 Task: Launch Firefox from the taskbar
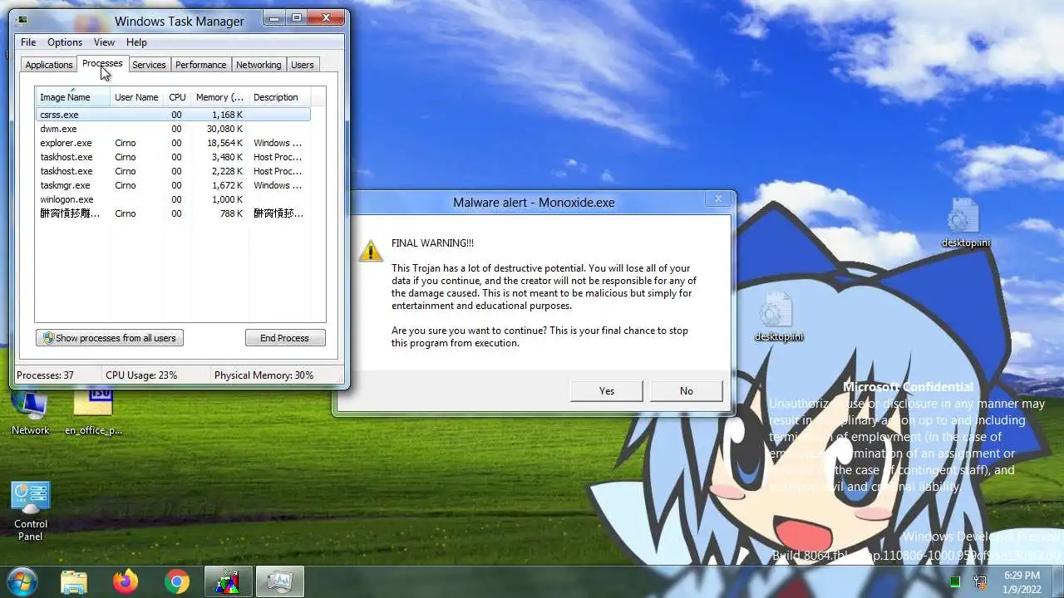pos(126,582)
